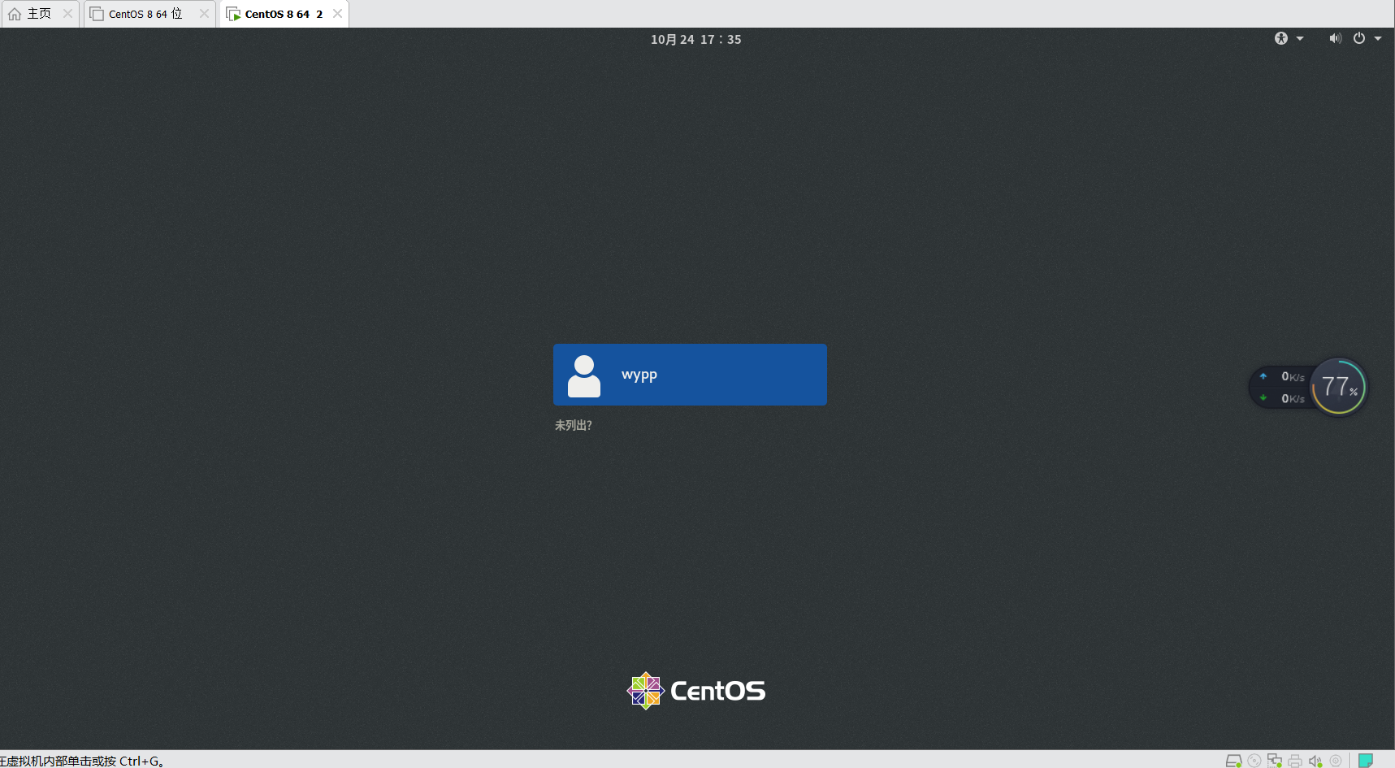The height and width of the screenshot is (768, 1395).
Task: Click the teal message note icon
Action: 1366,761
